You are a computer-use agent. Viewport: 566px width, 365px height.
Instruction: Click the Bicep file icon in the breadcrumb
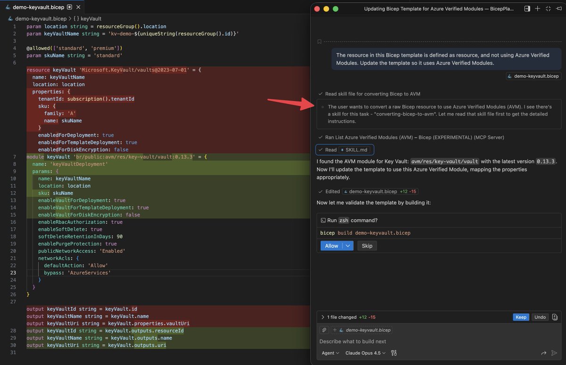[x=11, y=18]
